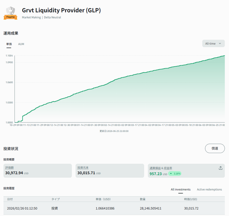229x216 pixels.
Task: Click the 1.0300 y-axis label
Action: (x=9, y=103)
